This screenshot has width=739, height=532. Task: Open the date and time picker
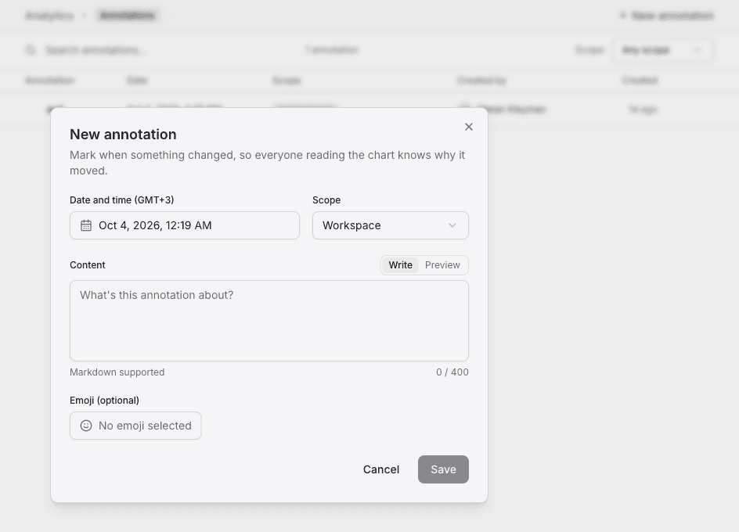click(184, 225)
